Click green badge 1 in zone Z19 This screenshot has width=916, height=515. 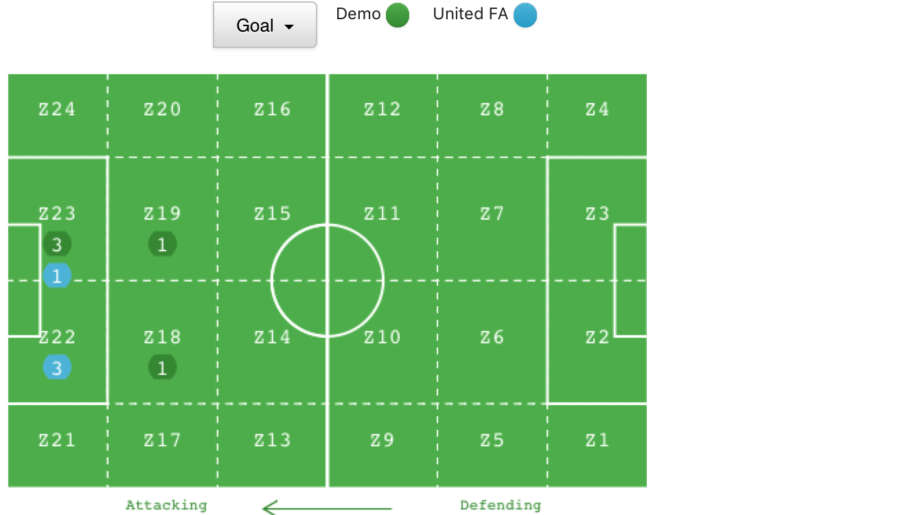tap(163, 244)
